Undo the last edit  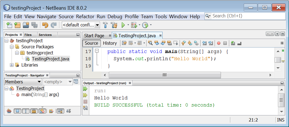tap(45, 25)
